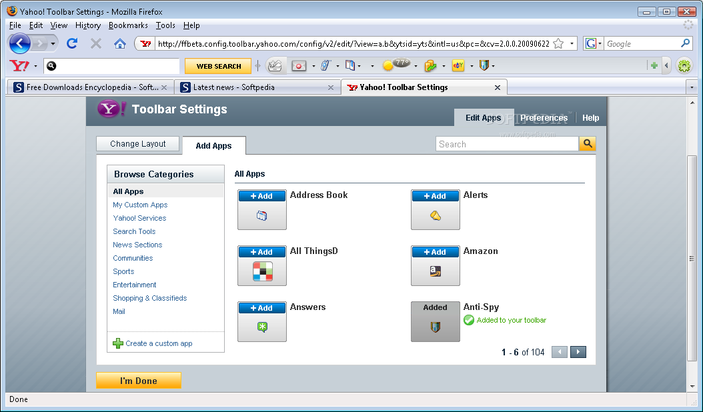The height and width of the screenshot is (412, 703).
Task: Submit search with the orange magnifier button
Action: coord(588,143)
